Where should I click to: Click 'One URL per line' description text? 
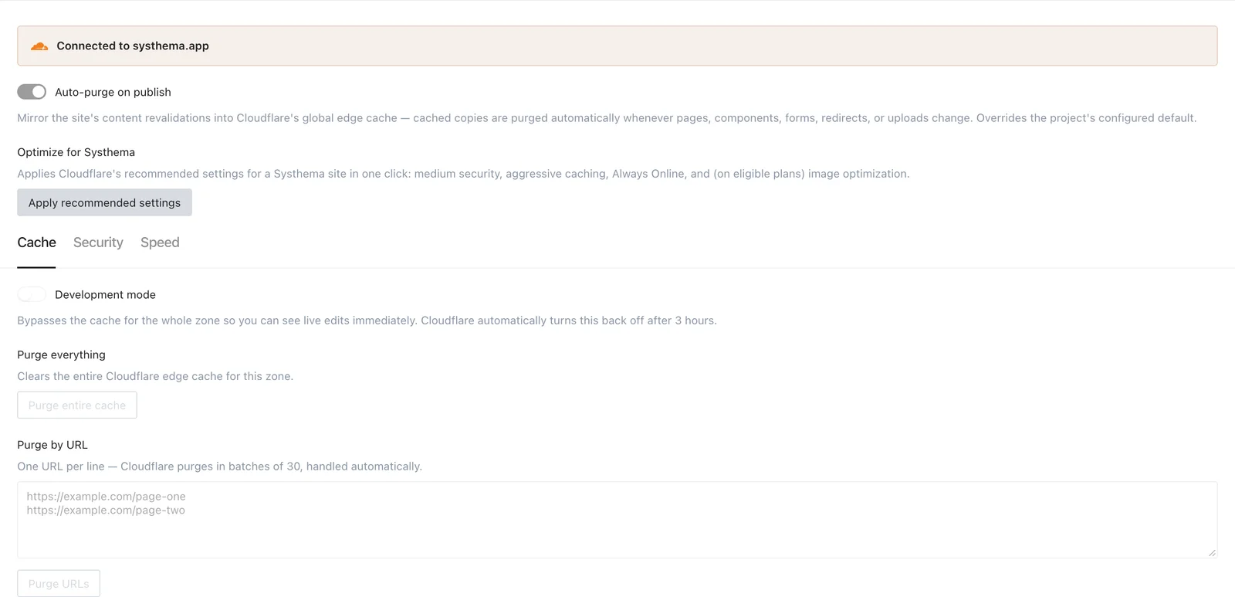pos(219,466)
